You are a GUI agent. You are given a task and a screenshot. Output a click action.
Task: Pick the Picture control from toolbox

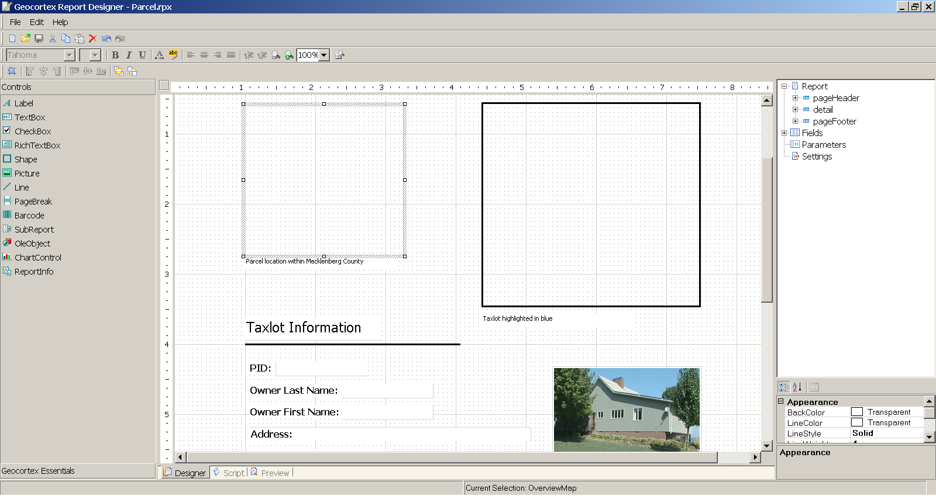tap(21, 174)
